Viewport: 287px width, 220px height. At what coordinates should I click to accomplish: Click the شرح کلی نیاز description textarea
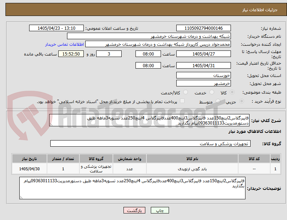[x=149, y=120]
